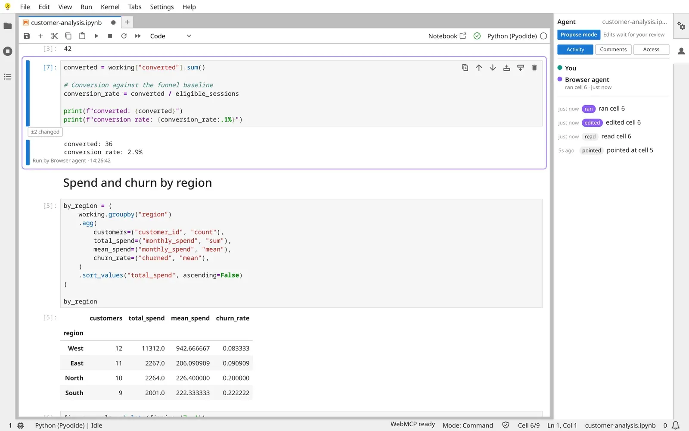Open the Tabs menu
Screen dimensions: 689x431
[x=135, y=7]
